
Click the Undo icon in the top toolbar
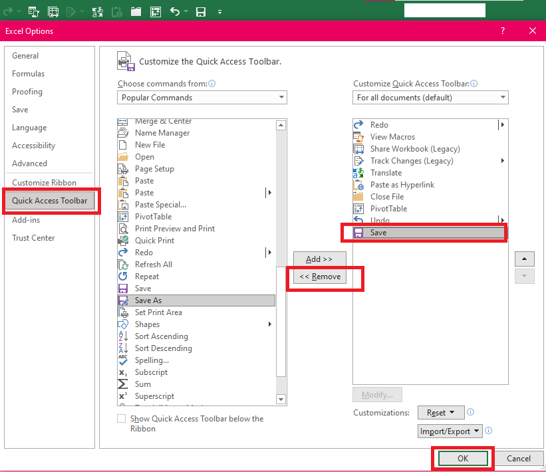[x=175, y=12]
